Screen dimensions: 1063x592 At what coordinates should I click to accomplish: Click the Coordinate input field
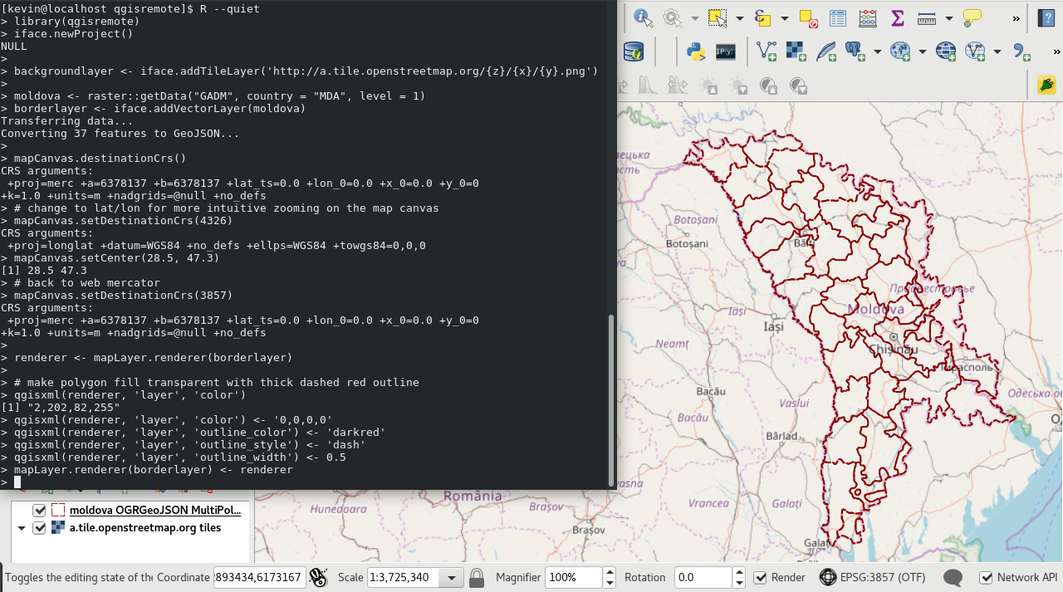click(257, 577)
